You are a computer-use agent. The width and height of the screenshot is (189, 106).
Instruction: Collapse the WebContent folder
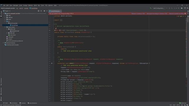(5, 27)
